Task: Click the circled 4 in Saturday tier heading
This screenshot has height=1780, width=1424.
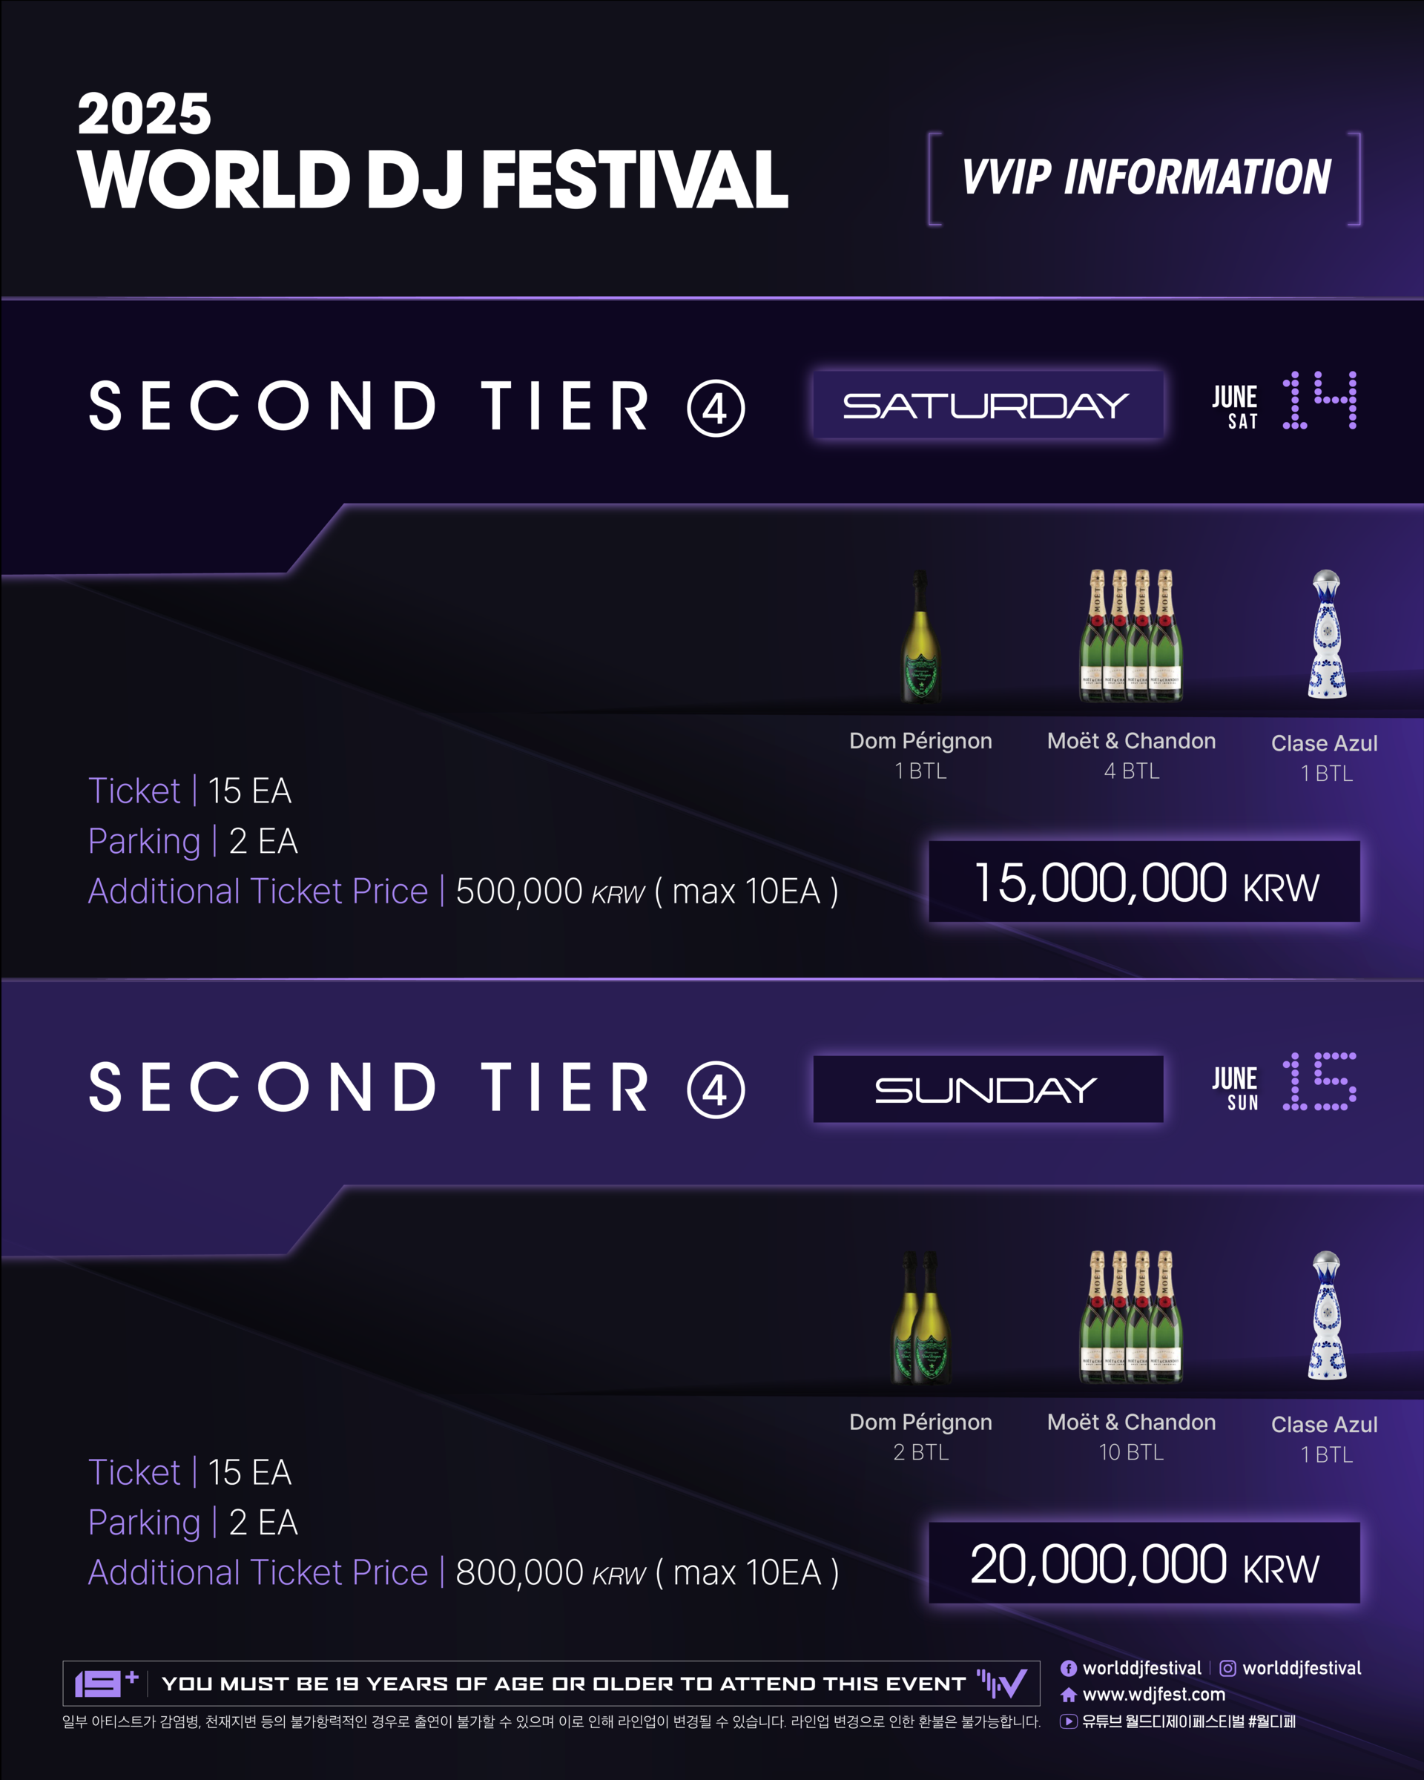Action: pyautogui.click(x=716, y=408)
